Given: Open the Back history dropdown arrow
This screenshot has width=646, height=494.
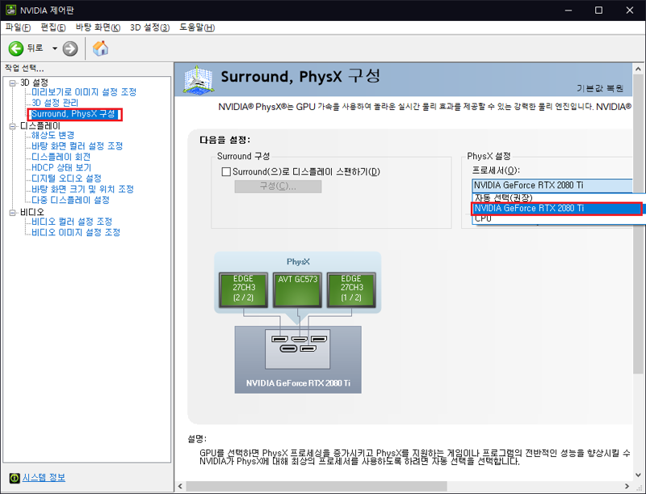Looking at the screenshot, I should [54, 49].
